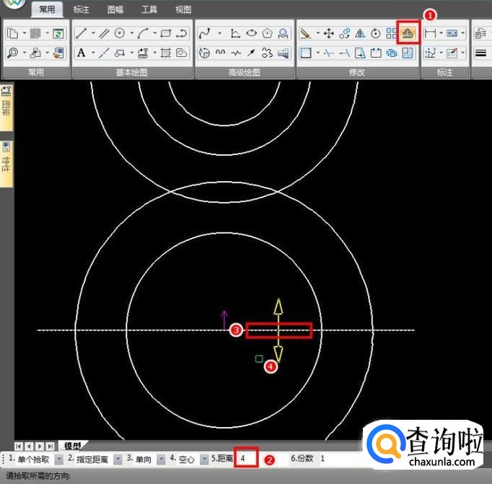This screenshot has height=484, width=492.
Task: Expand the 单向 direction dropdown
Action: (x=161, y=459)
